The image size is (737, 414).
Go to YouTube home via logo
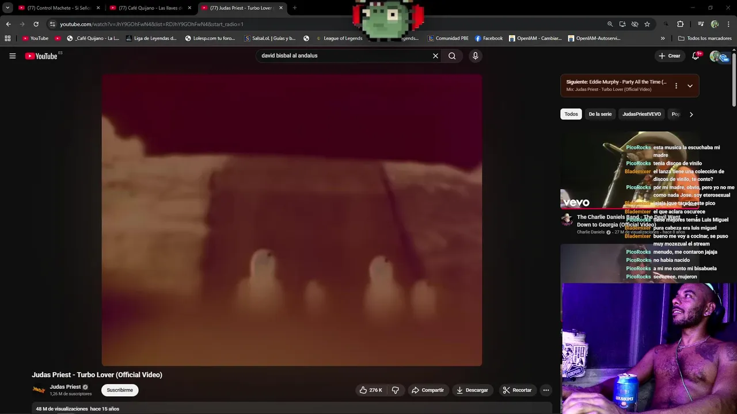(41, 56)
